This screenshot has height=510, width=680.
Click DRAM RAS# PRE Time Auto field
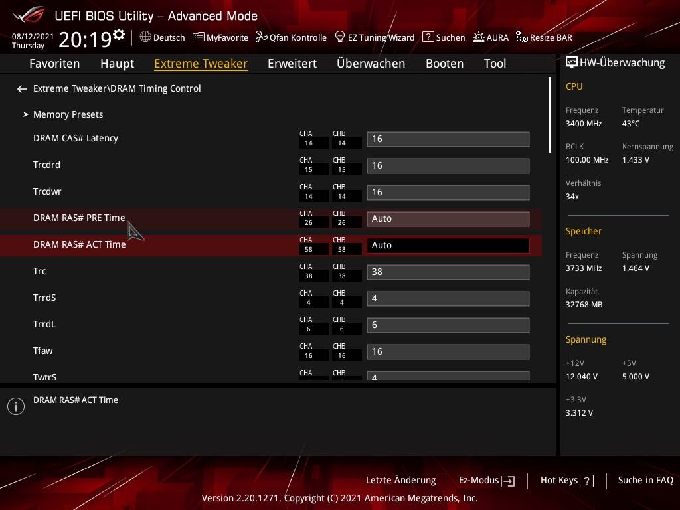(x=448, y=218)
